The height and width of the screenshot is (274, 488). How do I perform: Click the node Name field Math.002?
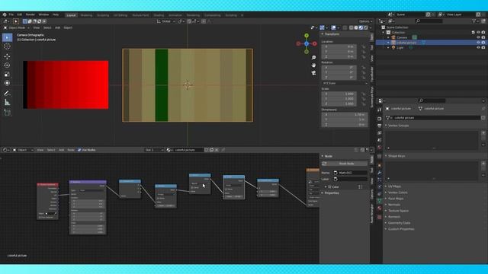pyautogui.click(x=350, y=173)
